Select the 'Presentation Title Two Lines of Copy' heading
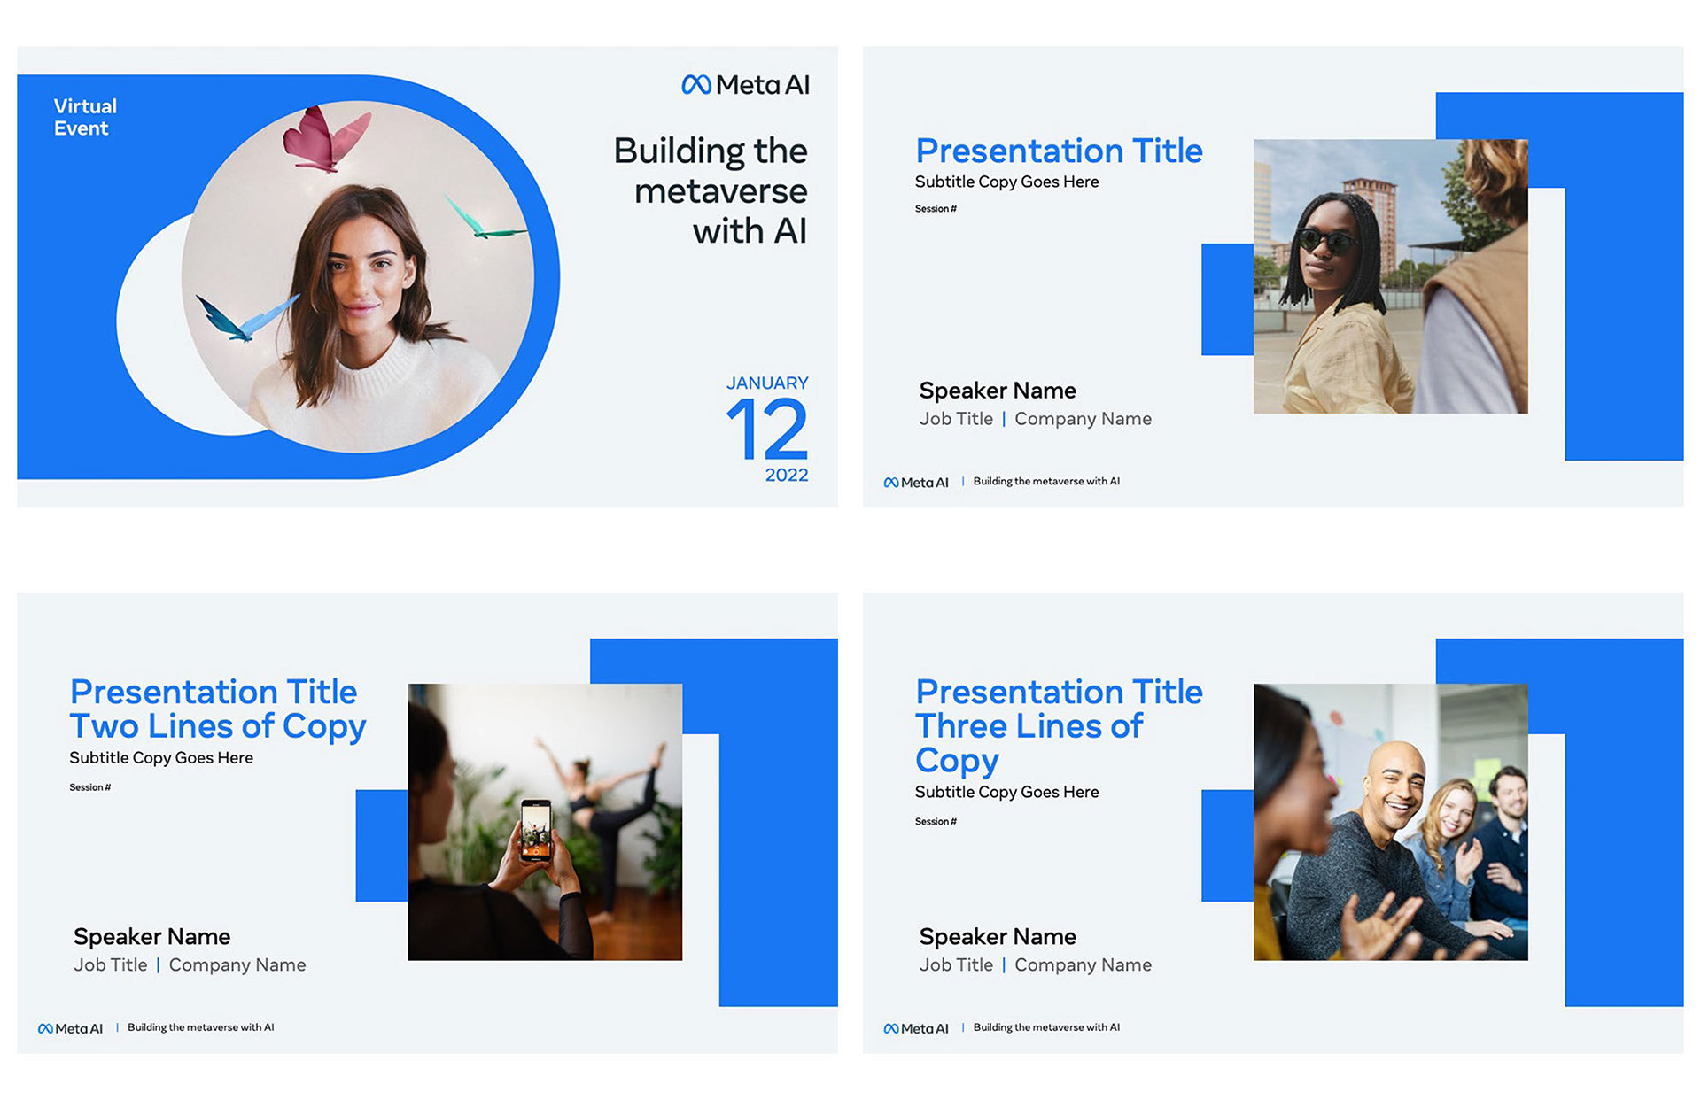1701x1100 pixels. click(218, 709)
